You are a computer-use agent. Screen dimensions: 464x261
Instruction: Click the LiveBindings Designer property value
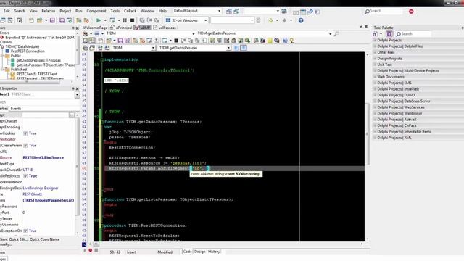[41, 188]
